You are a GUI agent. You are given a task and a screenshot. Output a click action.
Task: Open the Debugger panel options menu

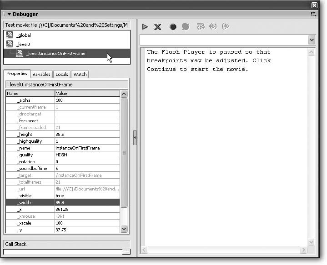(x=313, y=14)
